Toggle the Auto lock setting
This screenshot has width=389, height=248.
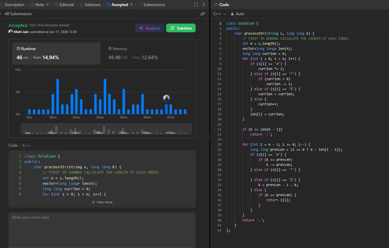click(x=237, y=14)
